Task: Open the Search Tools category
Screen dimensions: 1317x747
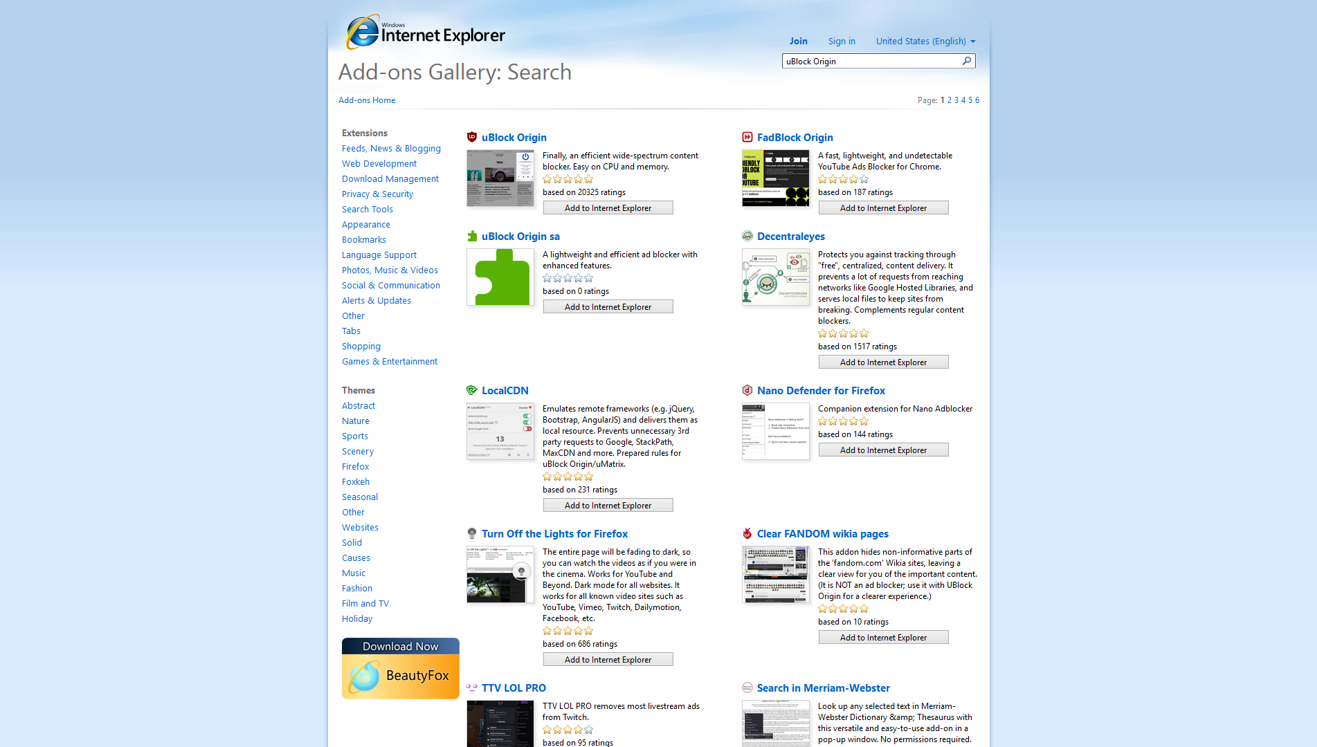Action: click(367, 209)
